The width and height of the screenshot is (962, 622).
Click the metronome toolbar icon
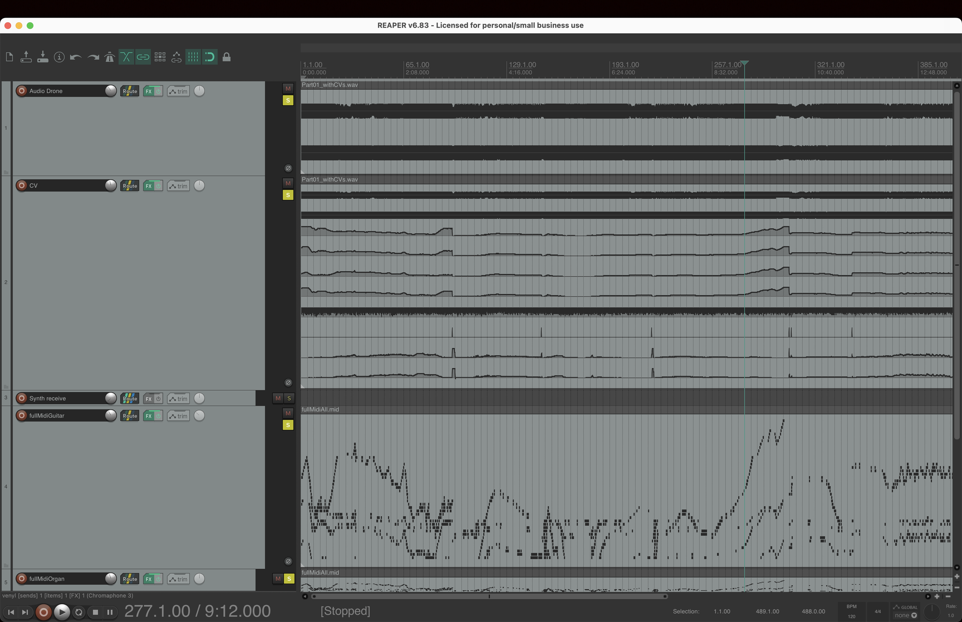pyautogui.click(x=109, y=57)
